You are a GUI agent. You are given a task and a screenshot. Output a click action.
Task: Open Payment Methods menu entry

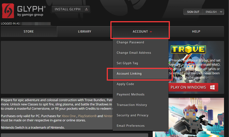point(141,95)
